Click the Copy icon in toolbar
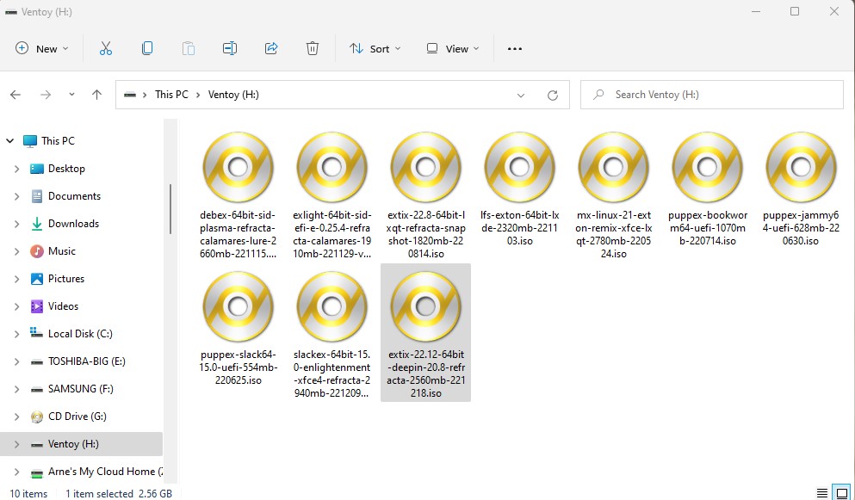Screen dimensions: 855x500 (147, 48)
